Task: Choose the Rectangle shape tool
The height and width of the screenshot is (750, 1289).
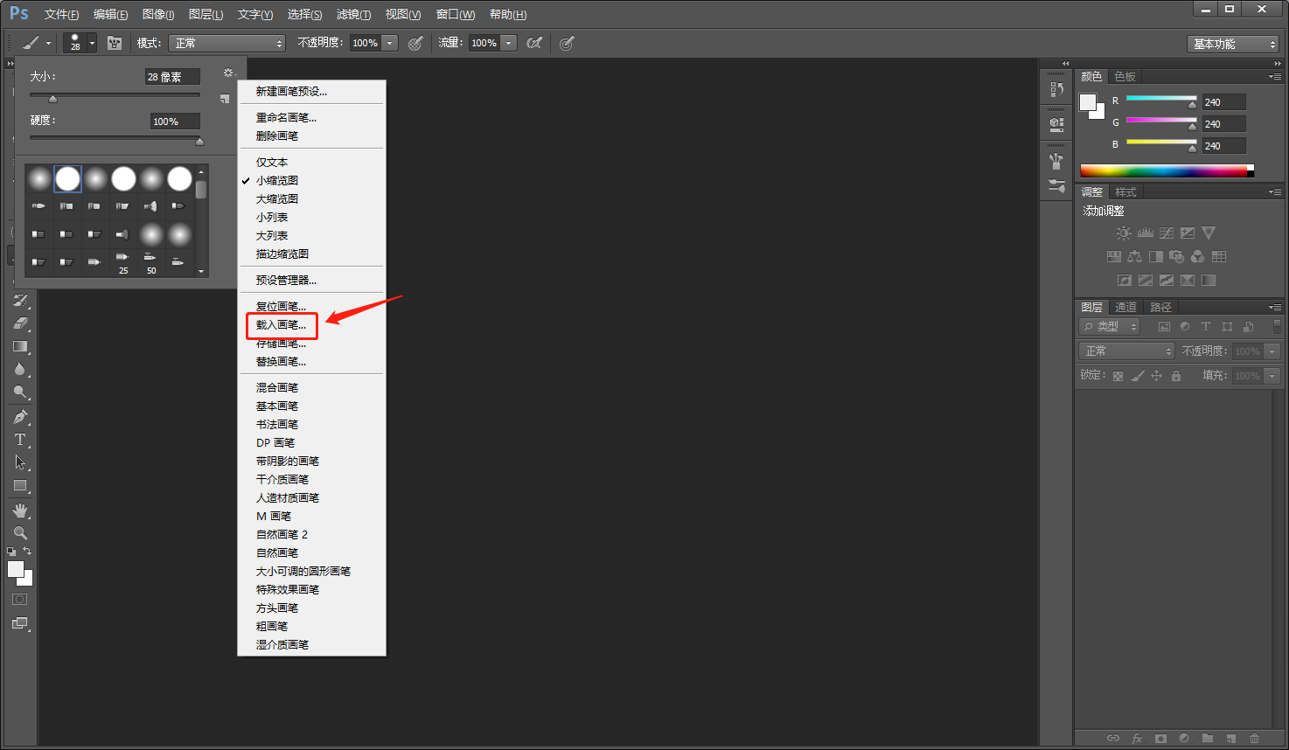Action: pos(21,485)
